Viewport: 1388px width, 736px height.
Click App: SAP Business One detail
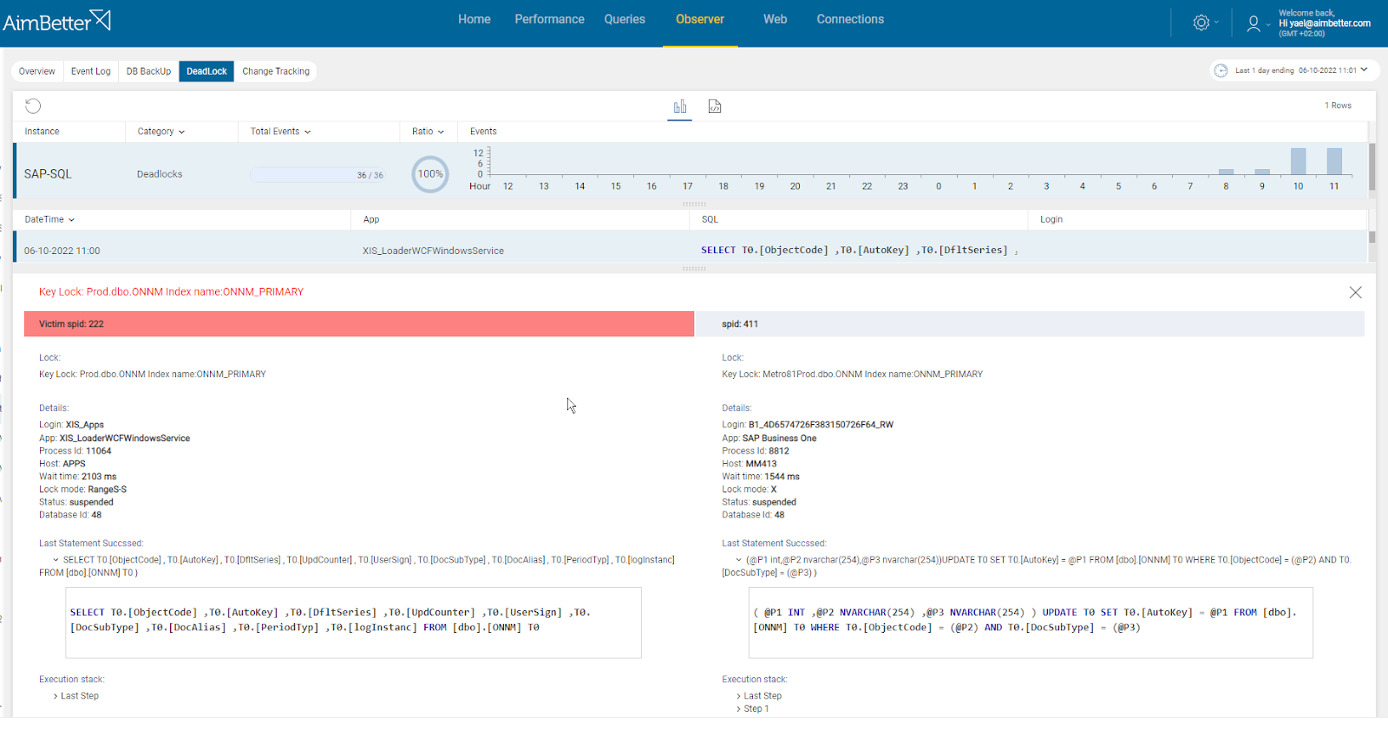769,439
